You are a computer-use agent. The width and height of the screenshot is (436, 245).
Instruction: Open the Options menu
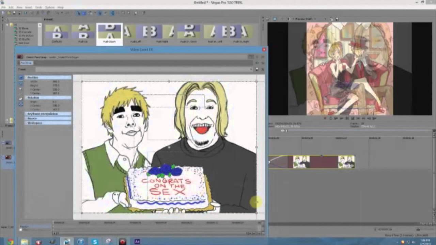point(50,7)
